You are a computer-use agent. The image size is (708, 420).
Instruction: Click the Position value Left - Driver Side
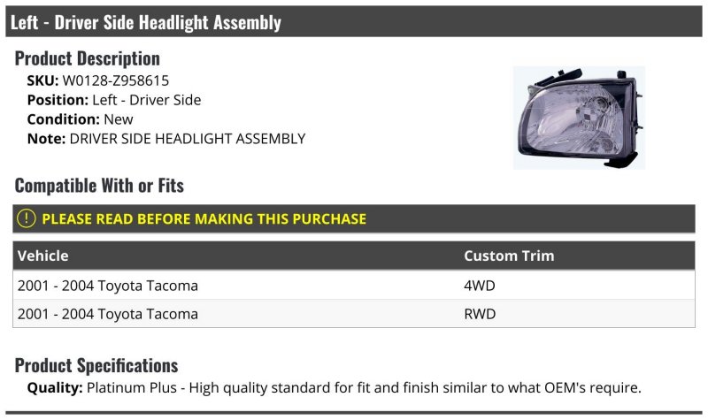tap(146, 100)
